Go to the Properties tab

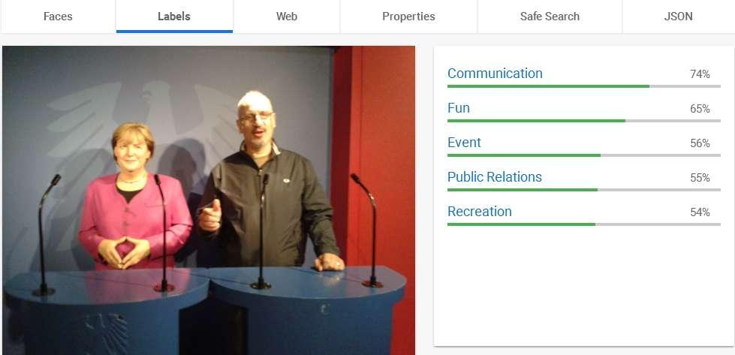(x=408, y=17)
